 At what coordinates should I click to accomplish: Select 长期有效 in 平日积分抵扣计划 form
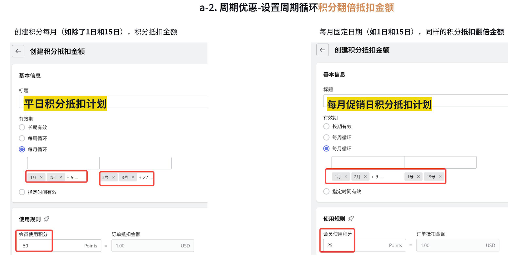22,127
